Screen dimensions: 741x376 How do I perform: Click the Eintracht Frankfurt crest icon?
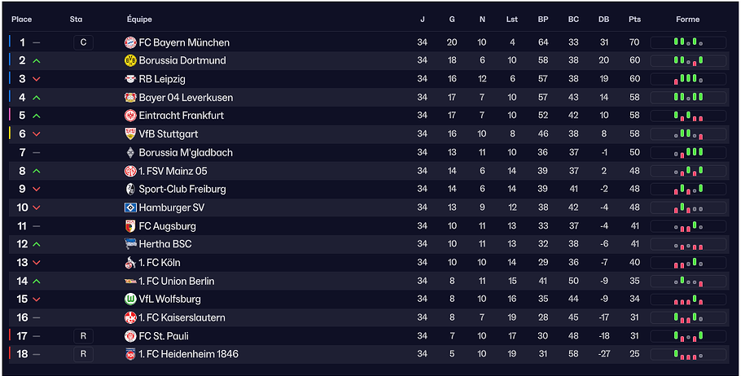tap(130, 116)
